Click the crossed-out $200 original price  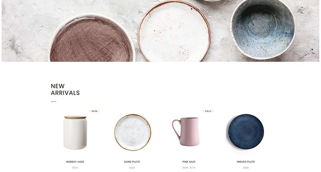(185, 168)
